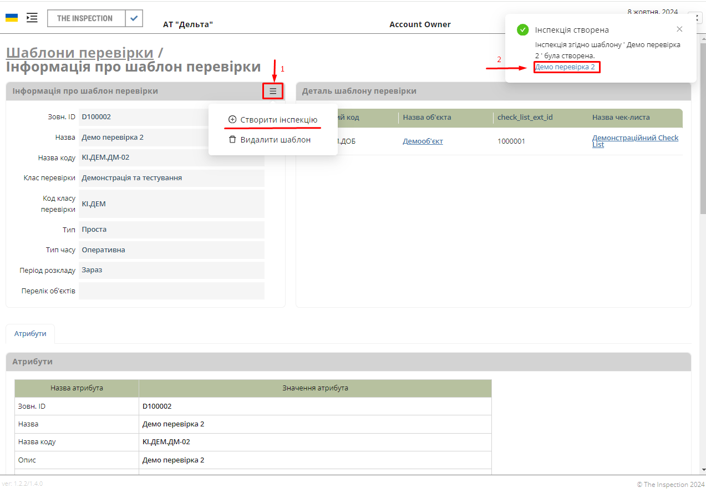Click the green success checkmark in the notification

click(x=523, y=29)
